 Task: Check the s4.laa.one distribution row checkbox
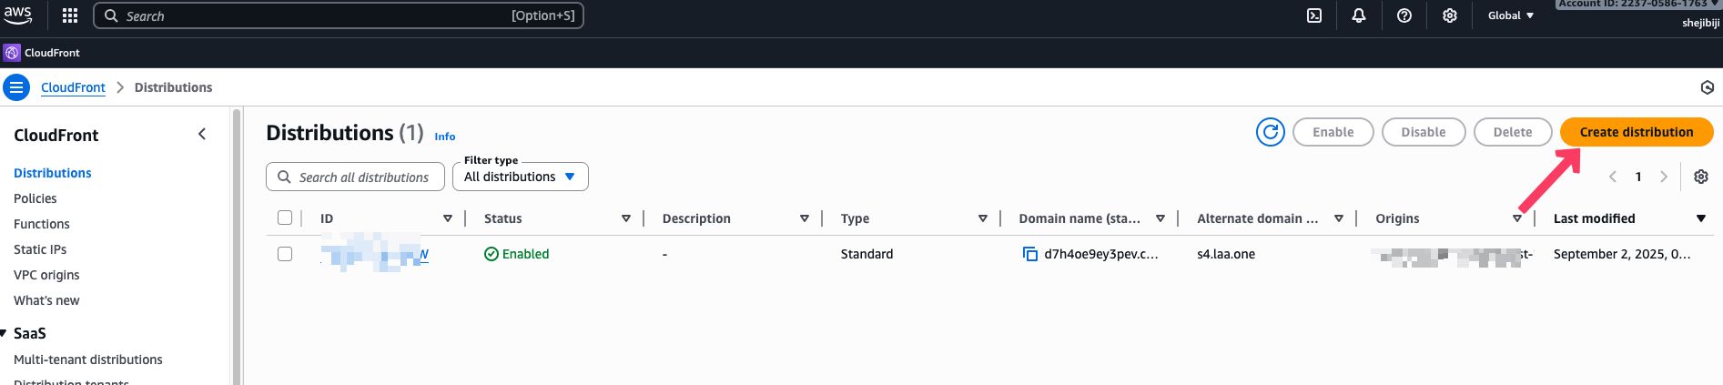point(285,254)
